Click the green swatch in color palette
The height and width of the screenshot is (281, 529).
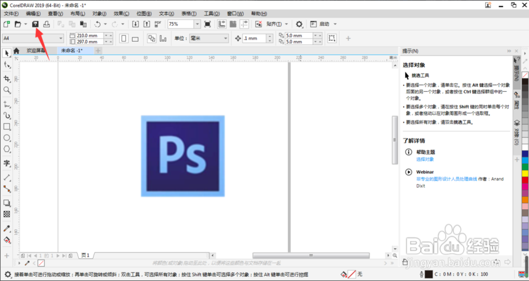pyautogui.click(x=525, y=166)
